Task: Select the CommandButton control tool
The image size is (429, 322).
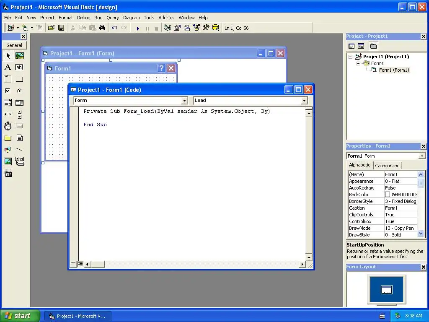Action: pos(19,79)
